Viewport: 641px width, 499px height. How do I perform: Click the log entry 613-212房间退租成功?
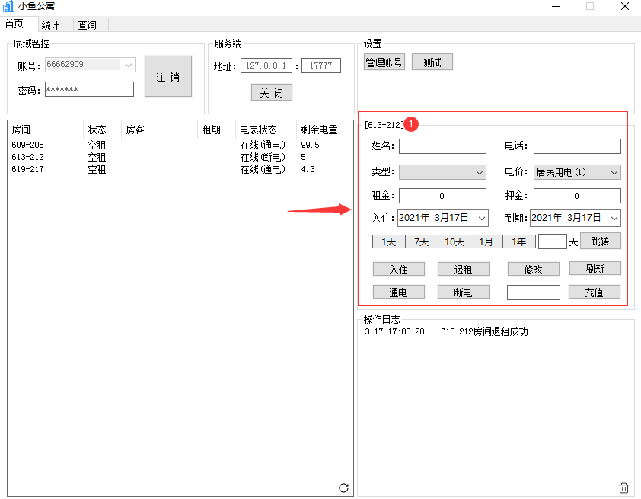(484, 331)
